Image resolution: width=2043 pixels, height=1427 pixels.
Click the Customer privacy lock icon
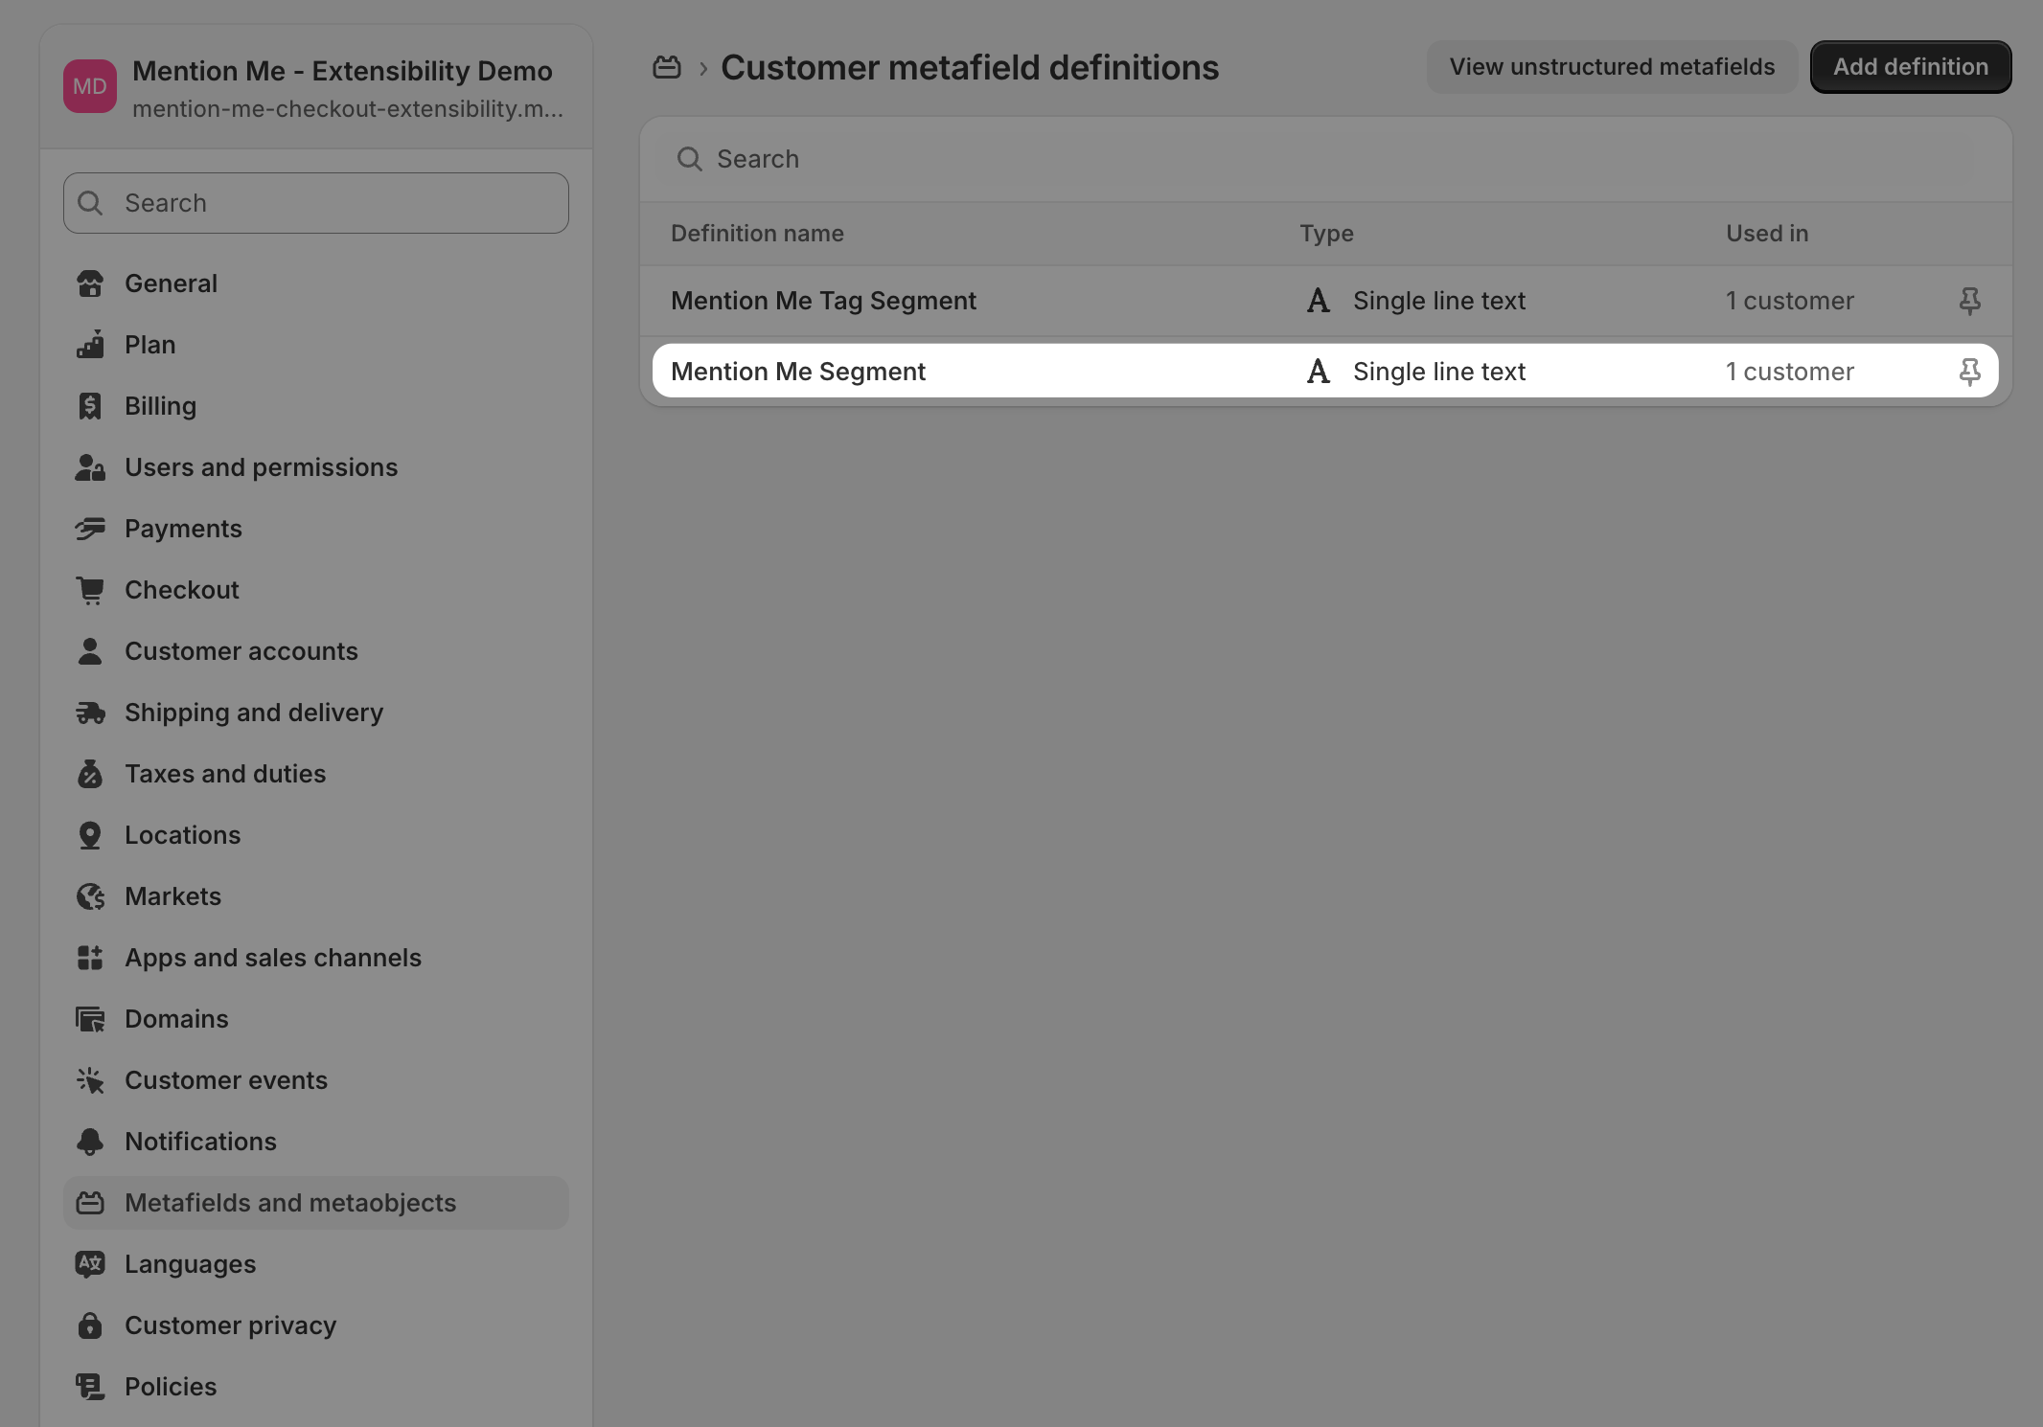[x=91, y=1325]
